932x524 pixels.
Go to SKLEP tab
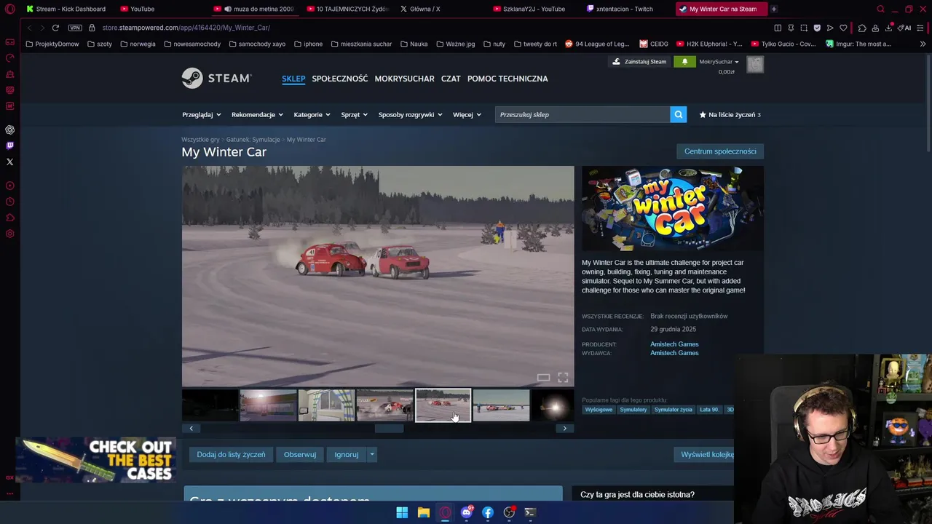pos(293,79)
